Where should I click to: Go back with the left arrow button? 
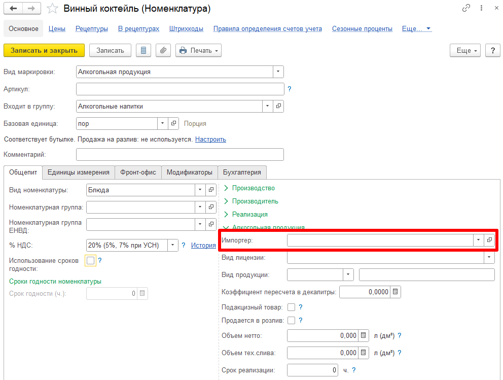pyautogui.click(x=13, y=9)
